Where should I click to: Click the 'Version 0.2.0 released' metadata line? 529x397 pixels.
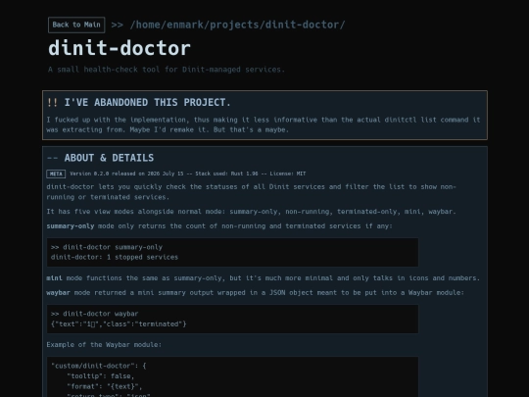pos(187,174)
